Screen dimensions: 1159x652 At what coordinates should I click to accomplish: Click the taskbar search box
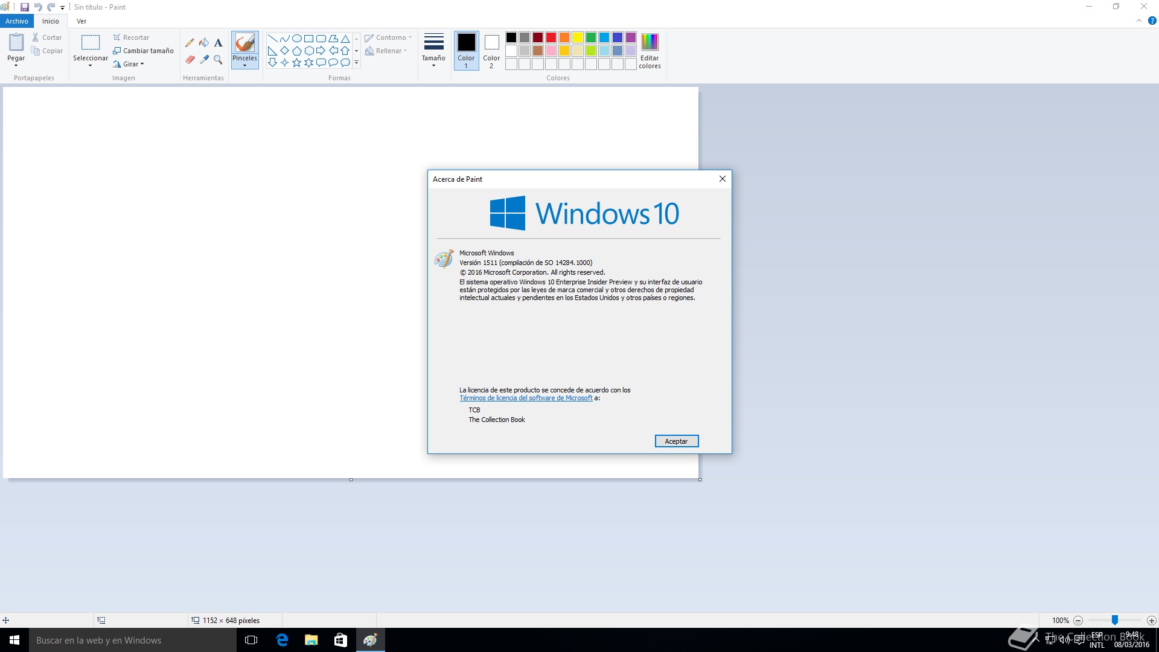[x=133, y=640]
